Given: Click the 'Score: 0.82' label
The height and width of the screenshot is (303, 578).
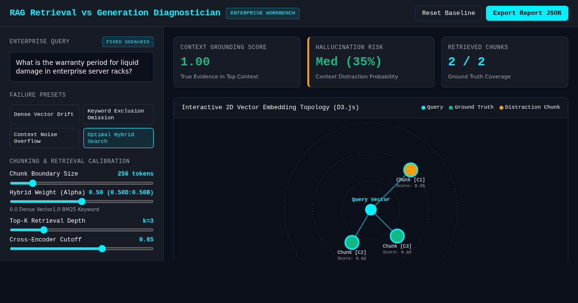Looking at the screenshot, I should pyautogui.click(x=352, y=259).
